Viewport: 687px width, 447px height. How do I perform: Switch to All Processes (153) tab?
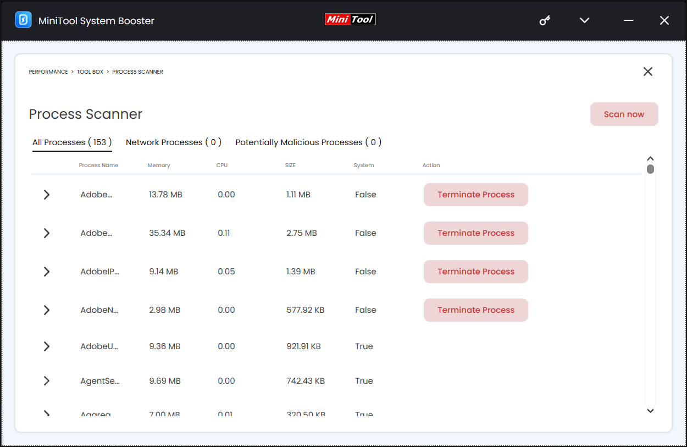pyautogui.click(x=72, y=142)
